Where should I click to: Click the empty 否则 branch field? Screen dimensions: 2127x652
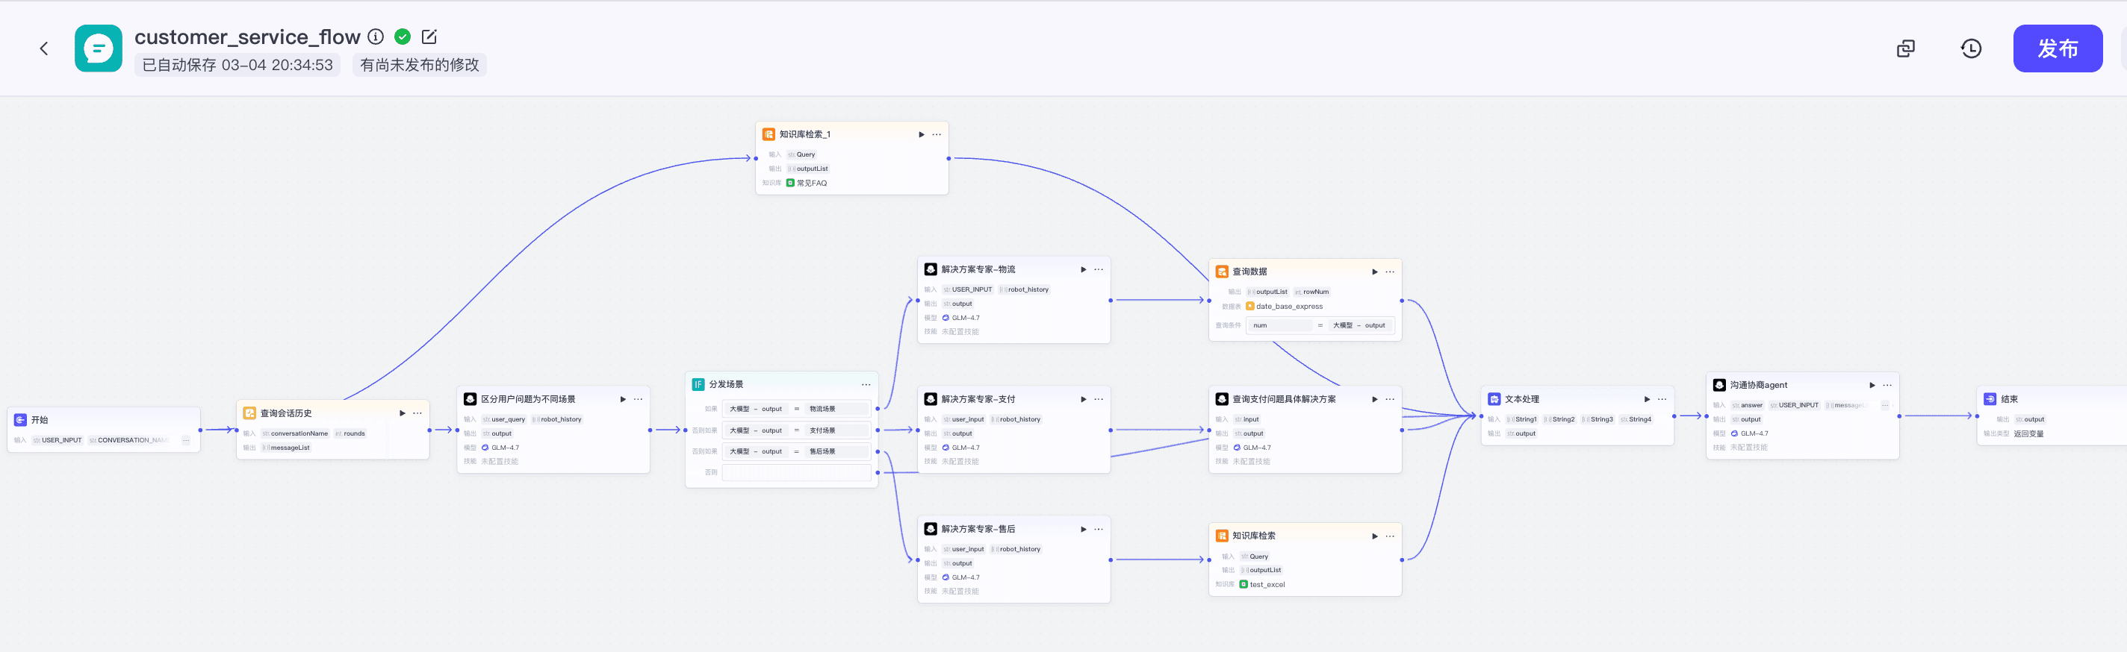[797, 472]
